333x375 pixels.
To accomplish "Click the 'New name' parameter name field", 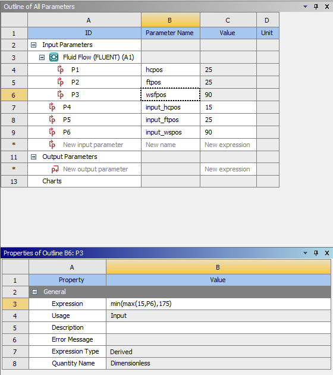I will pos(171,145).
